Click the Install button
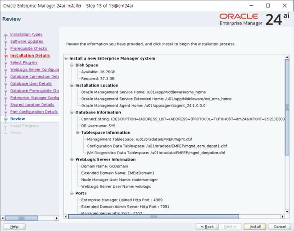The width and height of the screenshot is (294, 231). point(255,227)
